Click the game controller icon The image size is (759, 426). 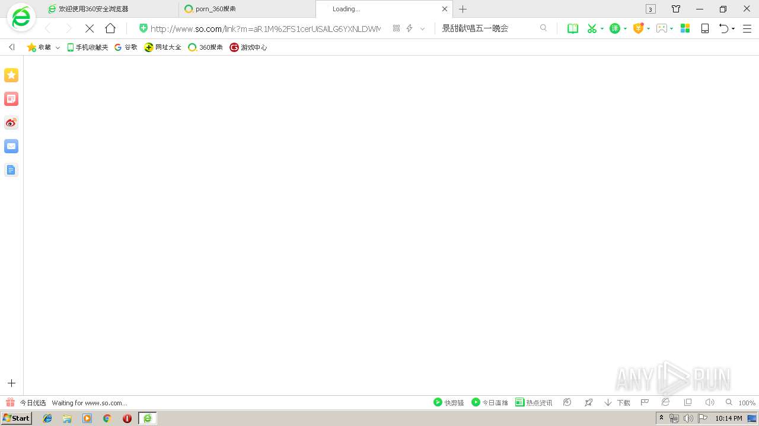pyautogui.click(x=662, y=28)
